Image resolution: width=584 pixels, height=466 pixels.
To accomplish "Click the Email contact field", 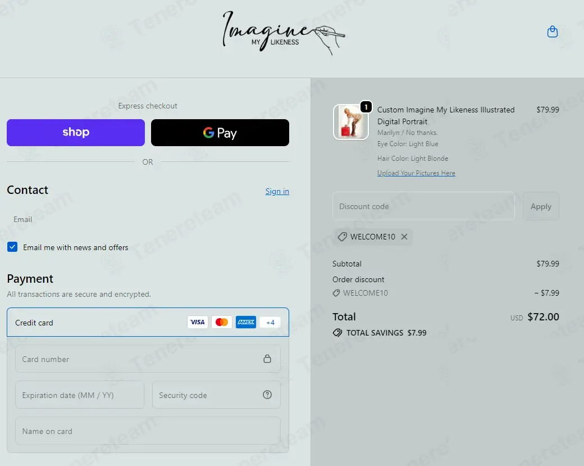I will click(148, 219).
